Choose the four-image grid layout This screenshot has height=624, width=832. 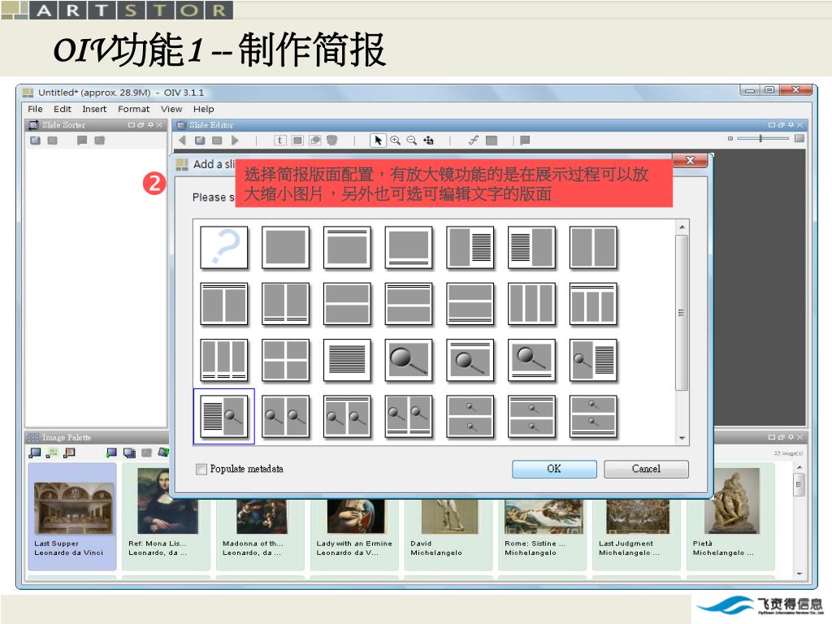point(285,360)
